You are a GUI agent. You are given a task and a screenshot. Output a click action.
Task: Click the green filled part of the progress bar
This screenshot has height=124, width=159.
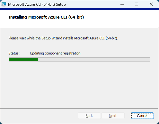23,60
